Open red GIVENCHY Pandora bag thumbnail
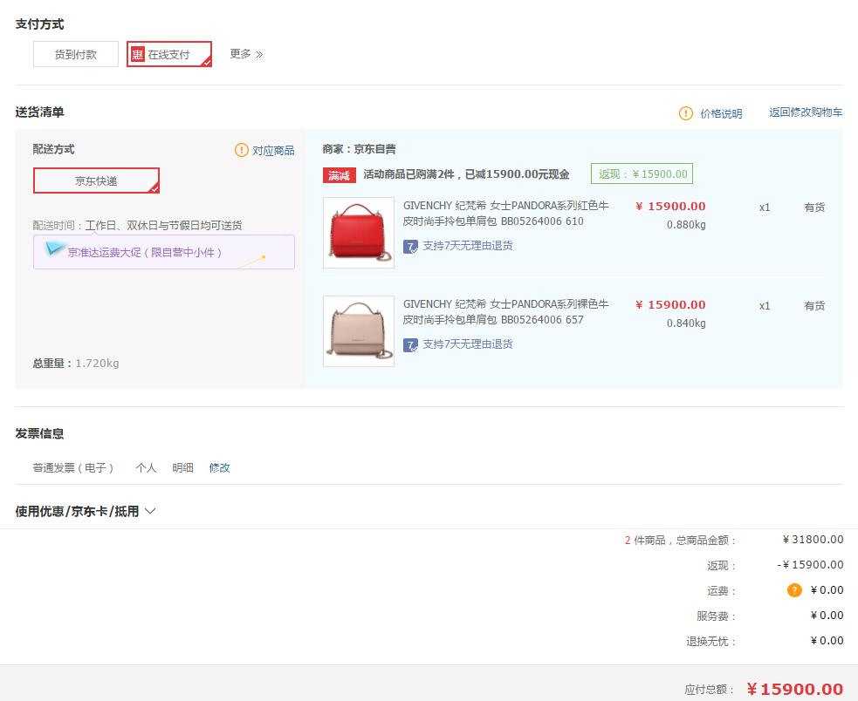This screenshot has height=701, width=858. point(359,233)
